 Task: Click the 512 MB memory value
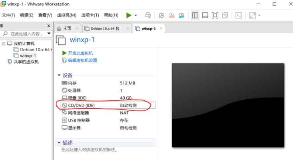128,83
